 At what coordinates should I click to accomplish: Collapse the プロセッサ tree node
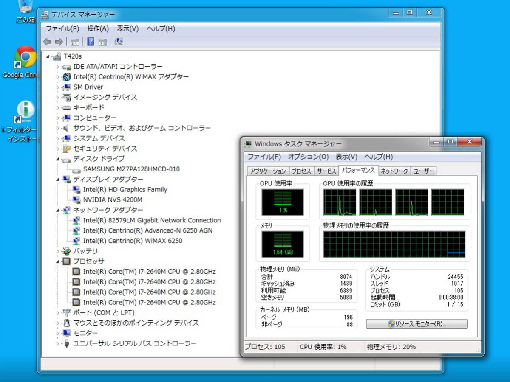[x=58, y=261]
